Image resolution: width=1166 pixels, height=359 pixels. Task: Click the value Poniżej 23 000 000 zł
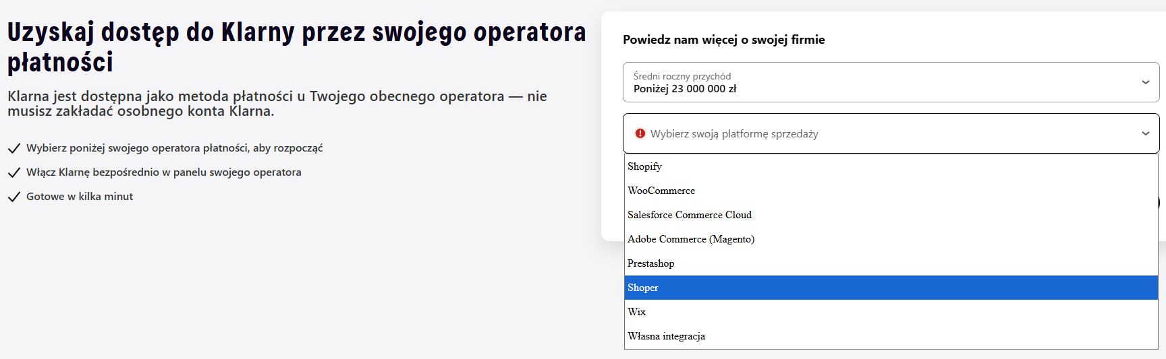click(x=685, y=89)
